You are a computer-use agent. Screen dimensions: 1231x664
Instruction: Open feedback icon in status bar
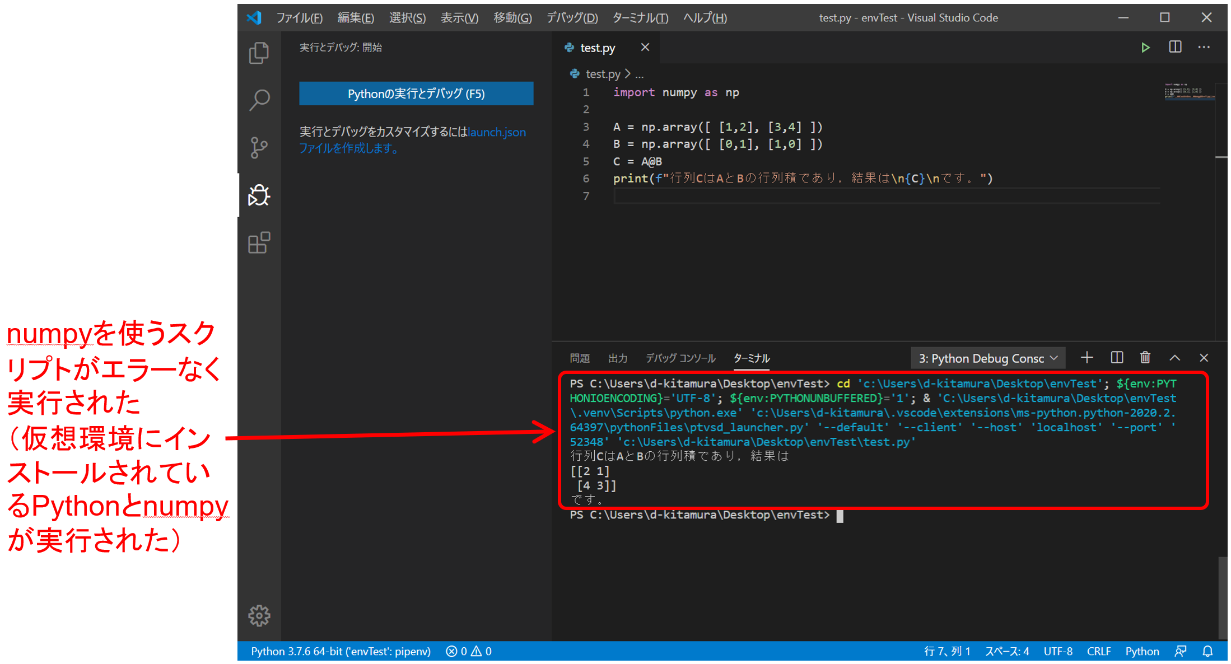coord(1180,651)
